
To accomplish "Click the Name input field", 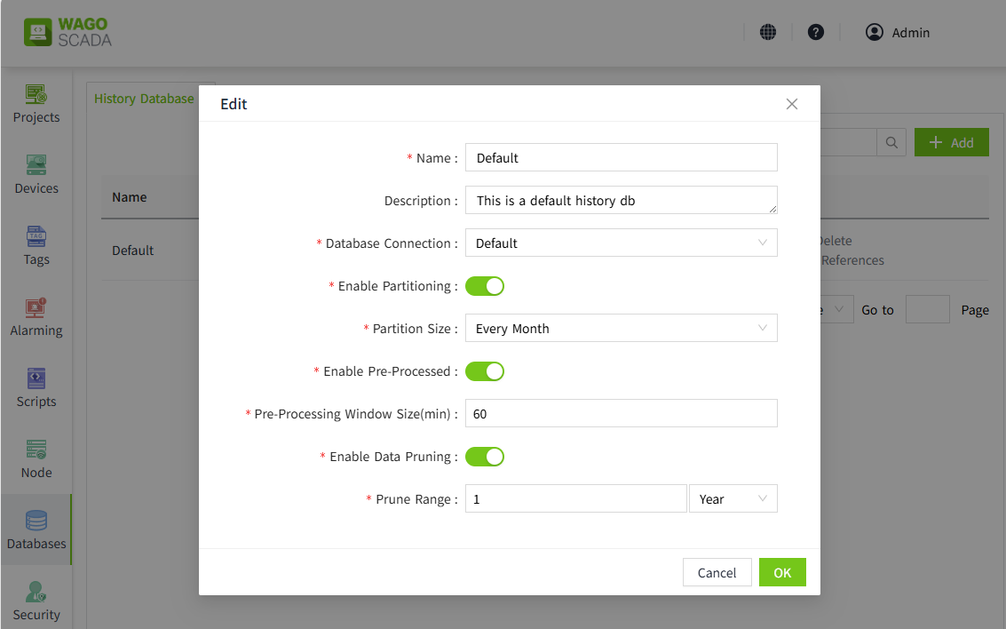I will 621,158.
